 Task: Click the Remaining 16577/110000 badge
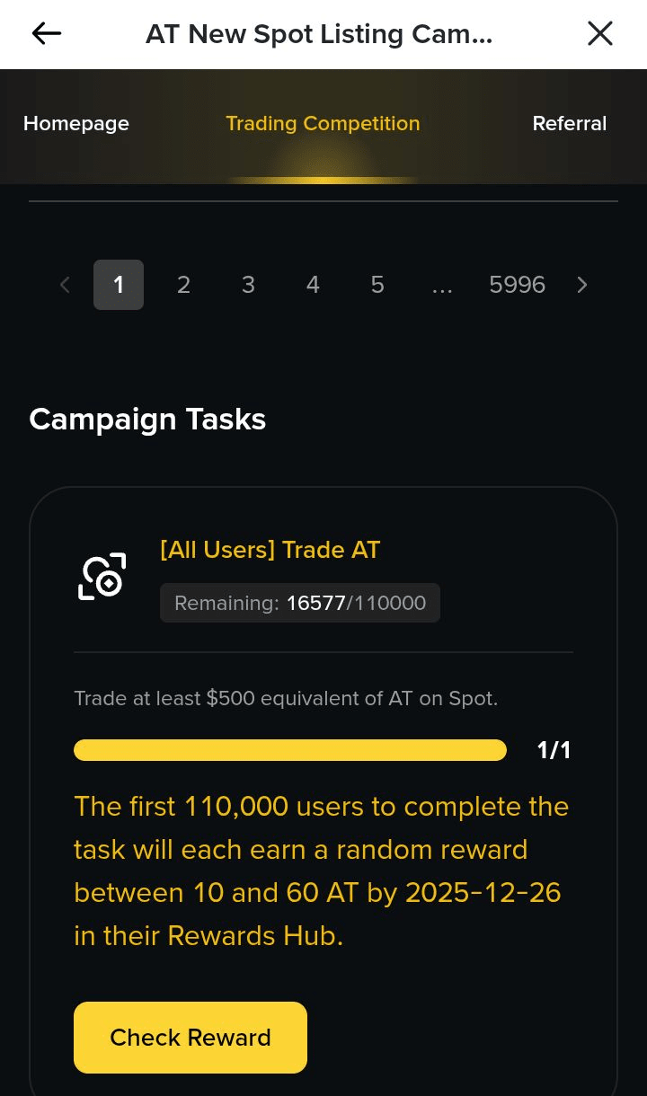pyautogui.click(x=300, y=603)
